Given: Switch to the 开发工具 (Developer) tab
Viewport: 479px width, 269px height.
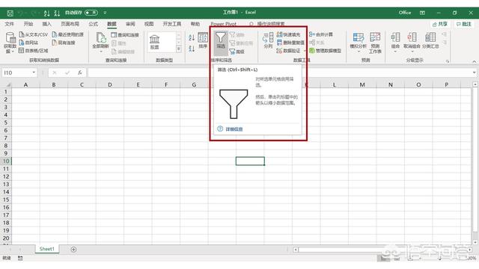Looking at the screenshot, I should pos(171,24).
